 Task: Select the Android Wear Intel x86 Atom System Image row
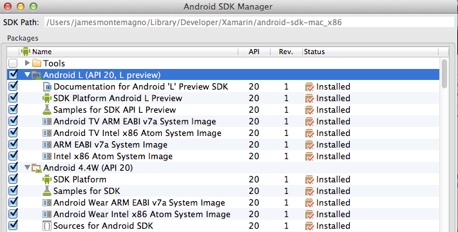click(223, 214)
